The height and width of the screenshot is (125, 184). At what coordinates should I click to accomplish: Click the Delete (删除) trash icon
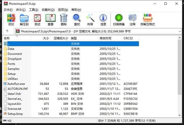64,18
